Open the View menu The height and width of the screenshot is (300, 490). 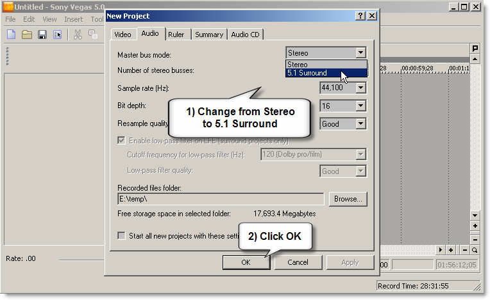(x=49, y=19)
